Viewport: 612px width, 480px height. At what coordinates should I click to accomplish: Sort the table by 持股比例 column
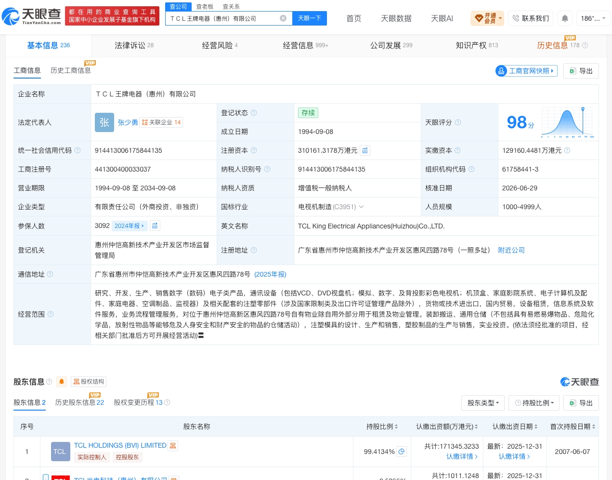point(382,427)
